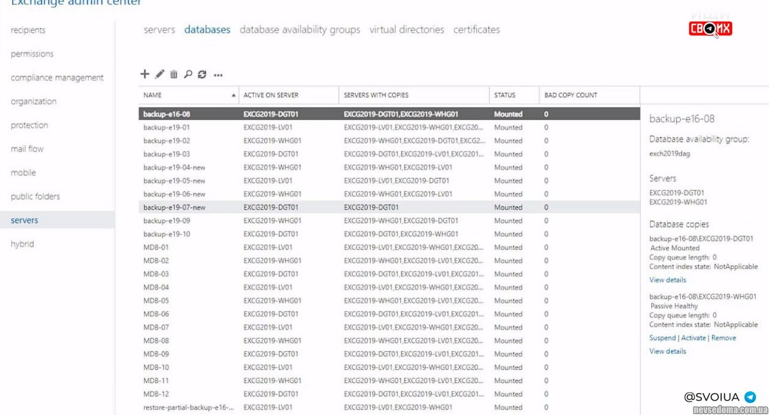The image size is (769, 415).
Task: Open public folders in left navigation
Action: [x=35, y=196]
